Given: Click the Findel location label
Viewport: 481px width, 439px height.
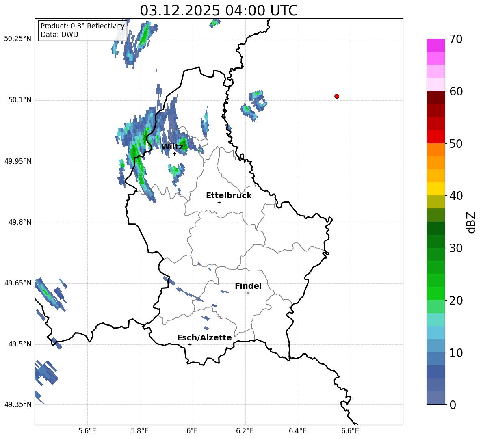Looking at the screenshot, I should (248, 286).
